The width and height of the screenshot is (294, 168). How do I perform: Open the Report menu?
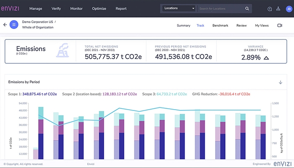[x=121, y=8]
